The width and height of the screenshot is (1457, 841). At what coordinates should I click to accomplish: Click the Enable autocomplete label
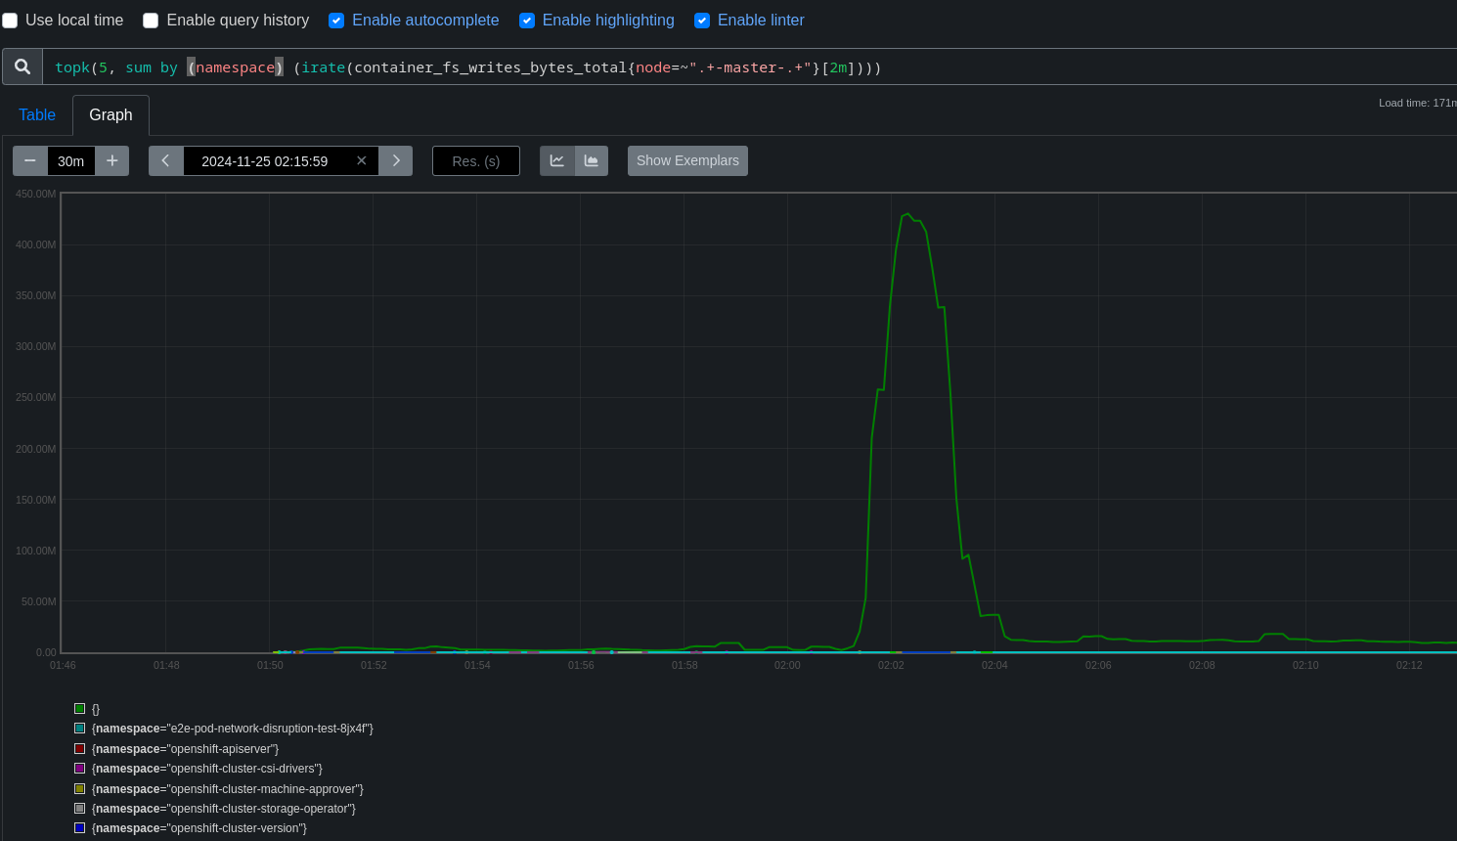point(425,21)
